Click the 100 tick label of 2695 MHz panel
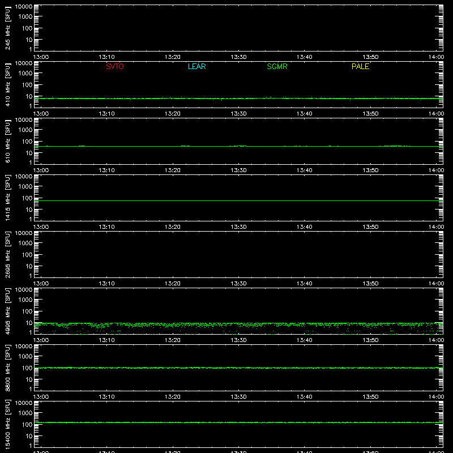The image size is (453, 453). tap(27, 255)
